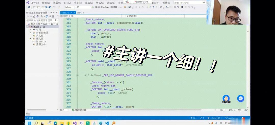Switch to the test.c editor tab

[80, 13]
